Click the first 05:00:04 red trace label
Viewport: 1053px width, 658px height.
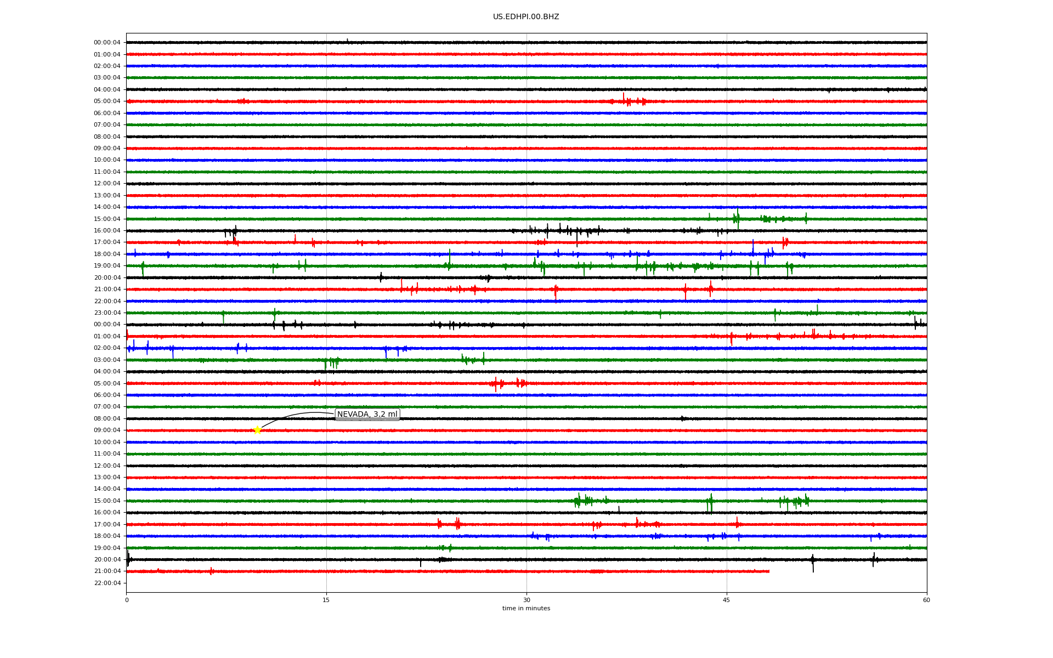107,101
